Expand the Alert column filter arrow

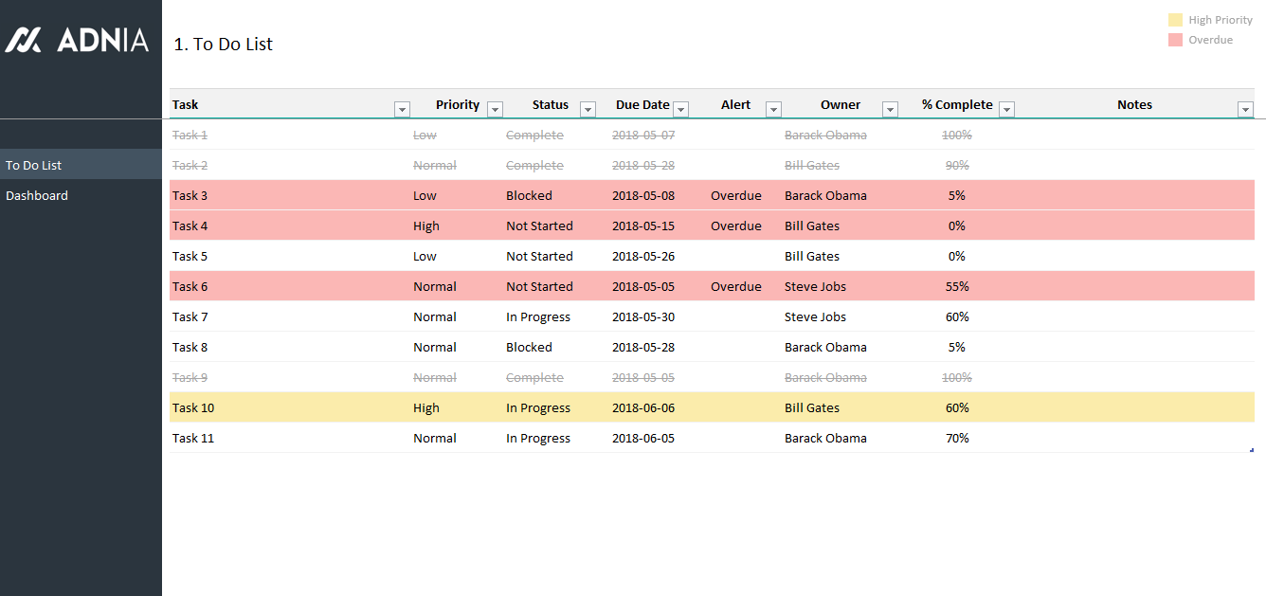point(773,110)
